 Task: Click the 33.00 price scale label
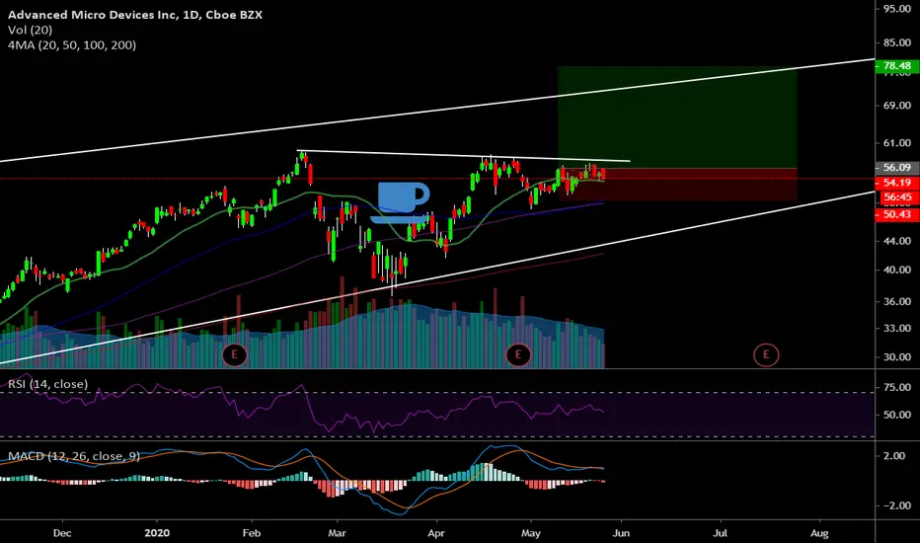pos(897,328)
